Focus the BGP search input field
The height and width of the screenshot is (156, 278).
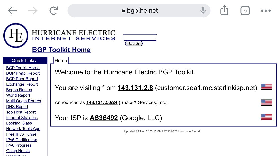click(x=140, y=37)
